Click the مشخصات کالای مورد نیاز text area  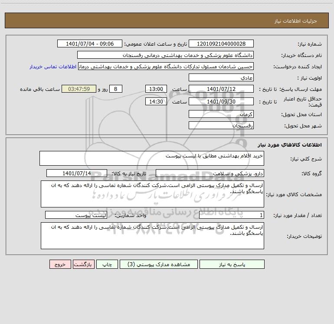152,194
